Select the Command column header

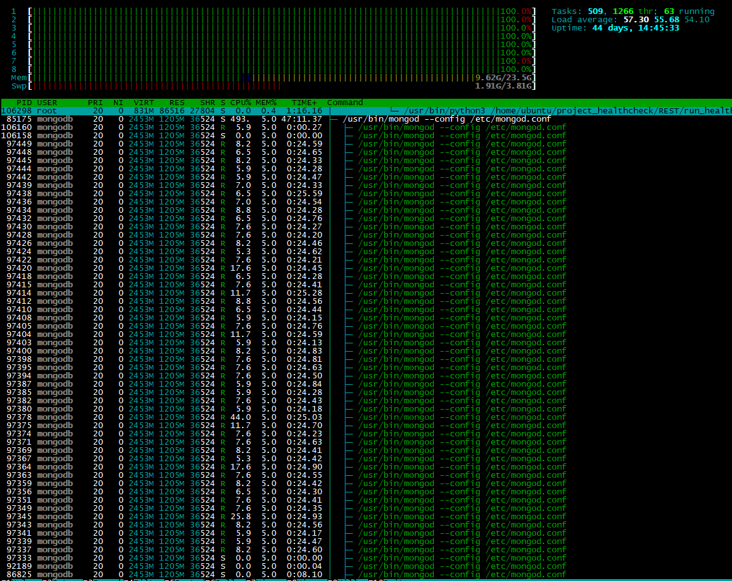(x=345, y=103)
